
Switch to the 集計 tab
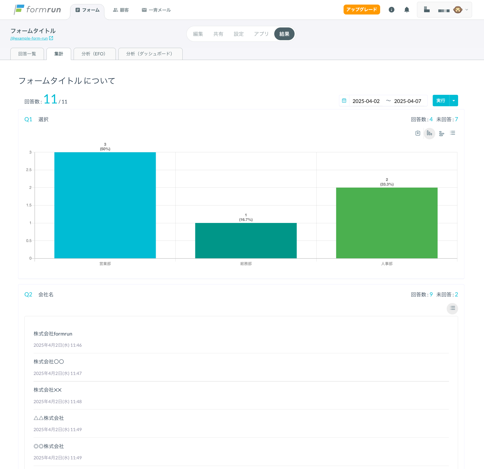[59, 54]
